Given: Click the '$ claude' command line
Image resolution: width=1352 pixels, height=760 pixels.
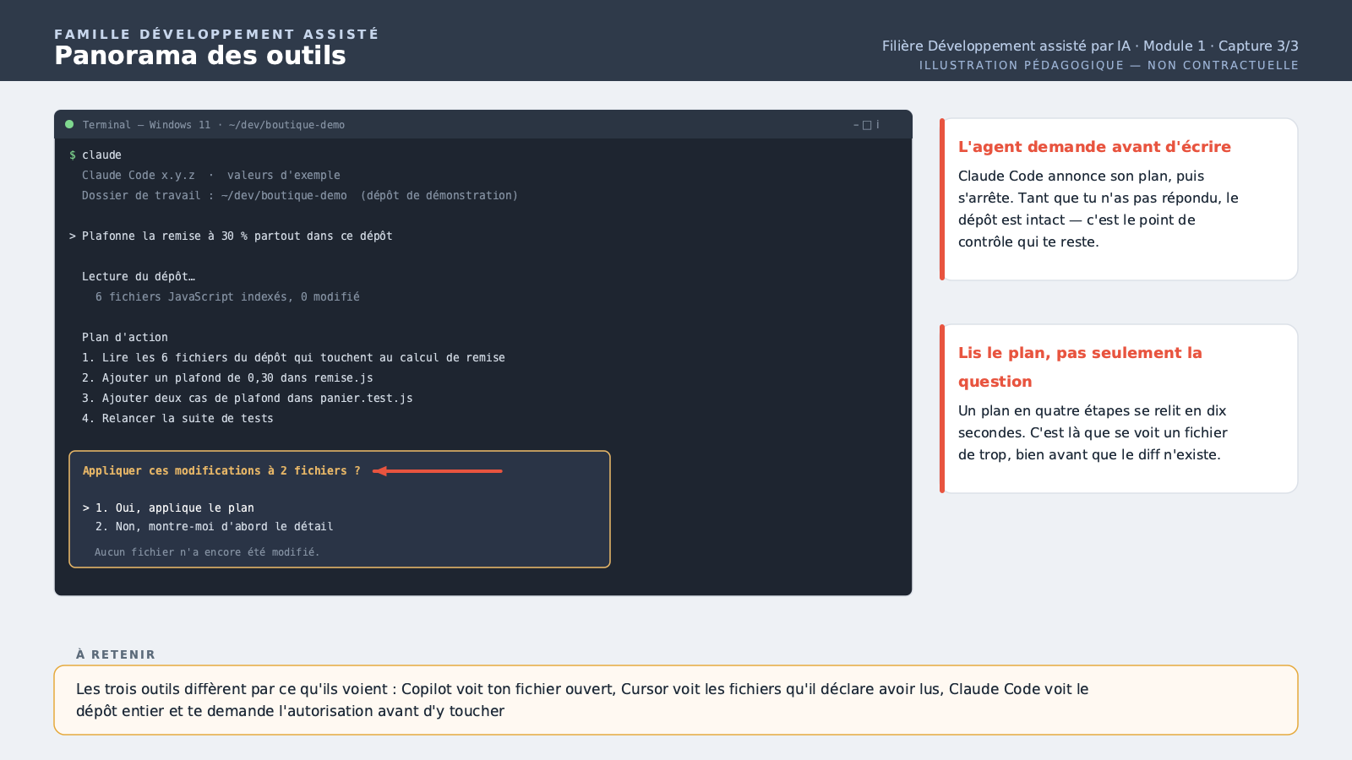Looking at the screenshot, I should 95,155.
